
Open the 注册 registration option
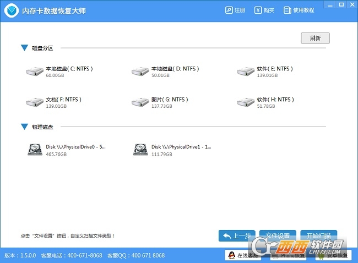tap(235, 10)
